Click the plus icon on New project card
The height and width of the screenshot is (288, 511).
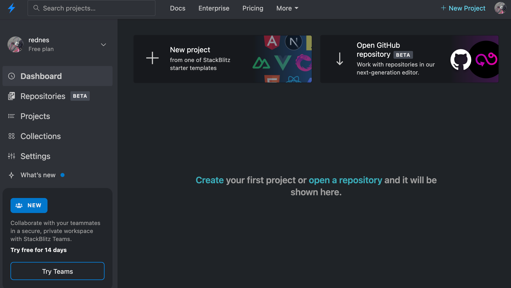152,58
